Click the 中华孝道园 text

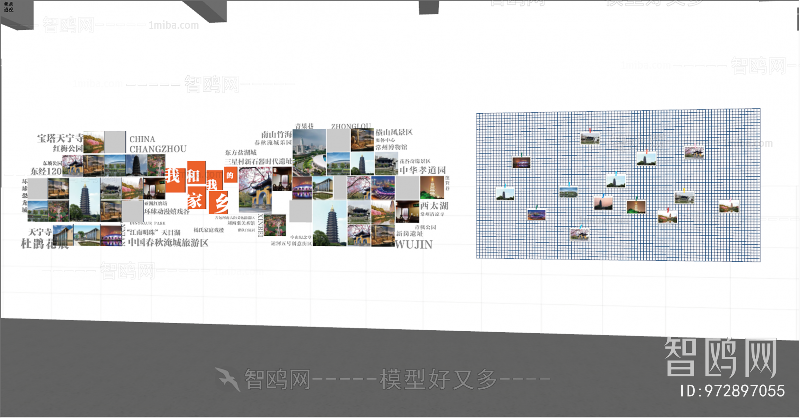(422, 170)
